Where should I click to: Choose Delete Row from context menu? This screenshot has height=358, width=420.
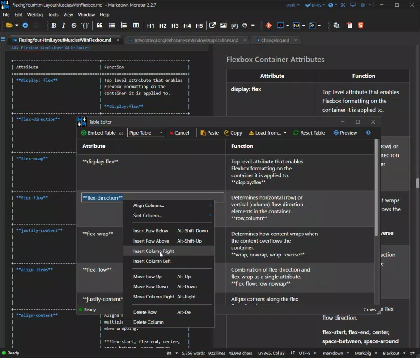click(x=169, y=312)
